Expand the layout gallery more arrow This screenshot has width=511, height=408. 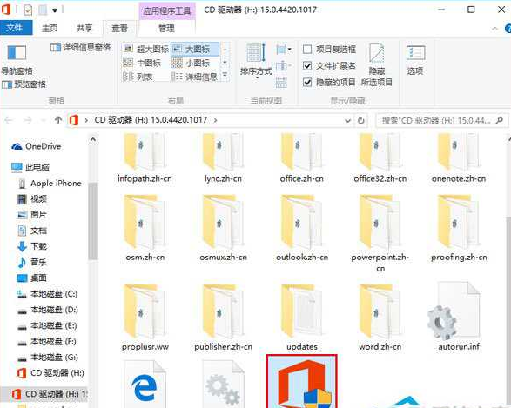pos(225,76)
